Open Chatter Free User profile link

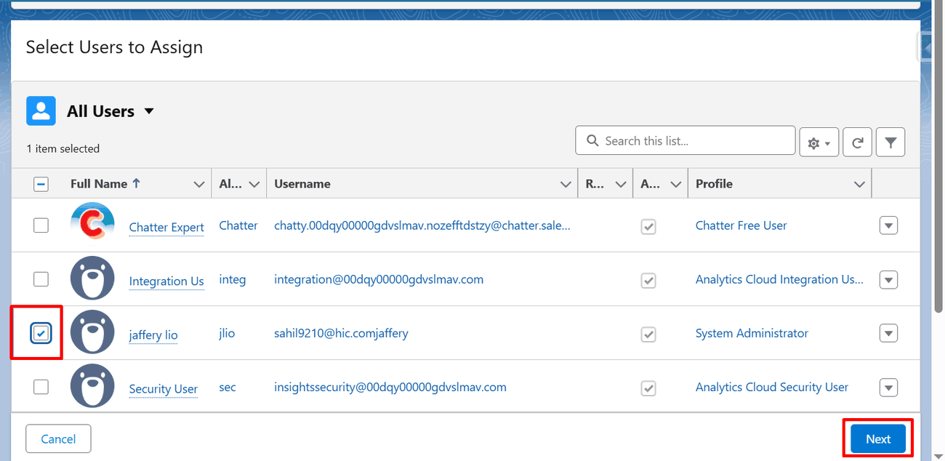coord(741,225)
